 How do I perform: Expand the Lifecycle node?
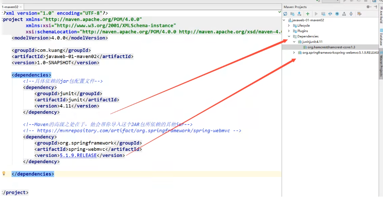289,26
